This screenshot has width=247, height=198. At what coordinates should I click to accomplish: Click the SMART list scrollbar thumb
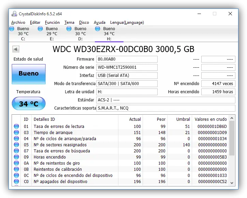coord(232,138)
